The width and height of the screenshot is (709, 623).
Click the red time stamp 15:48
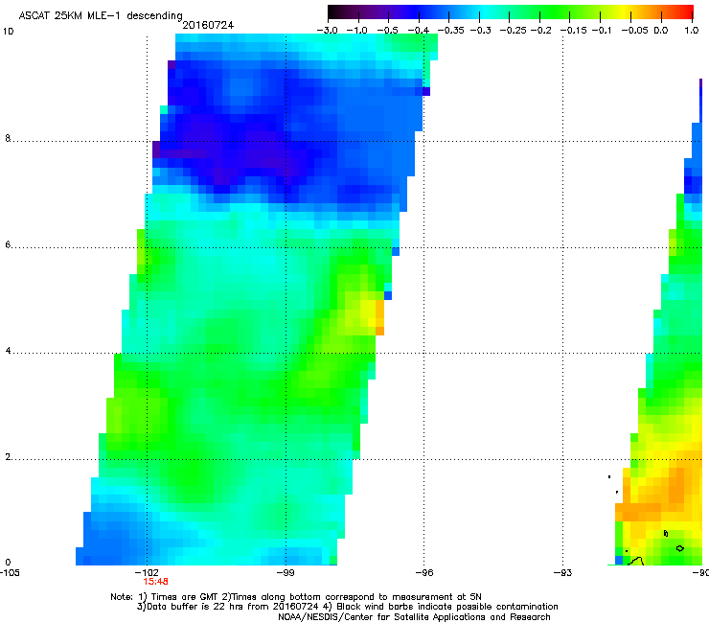click(155, 582)
